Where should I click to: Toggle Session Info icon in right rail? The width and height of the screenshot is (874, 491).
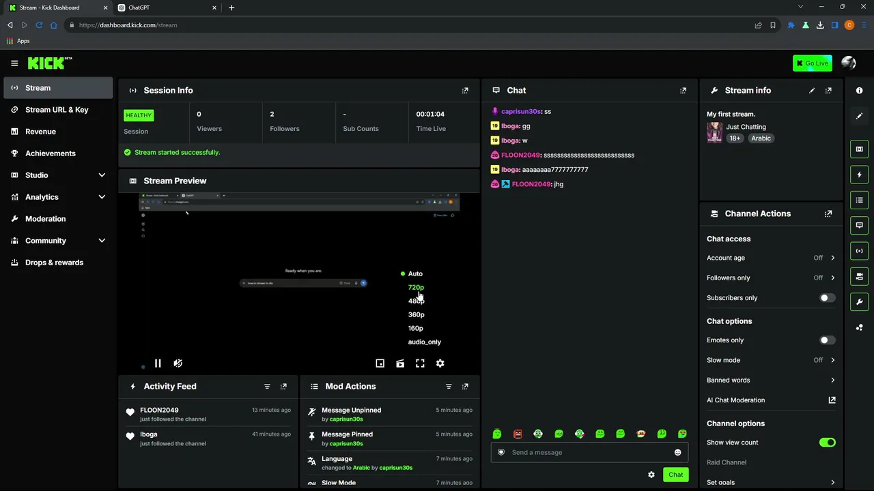860,250
